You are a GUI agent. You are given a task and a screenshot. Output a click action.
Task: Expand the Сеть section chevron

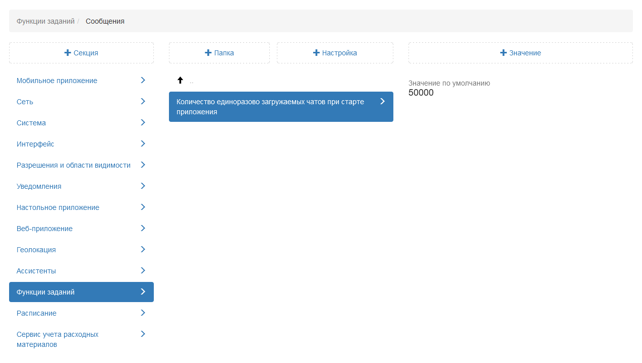point(143,102)
